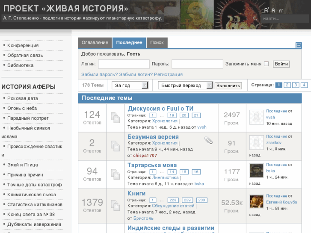Collapse the forum panel with minus icon

(299, 45)
